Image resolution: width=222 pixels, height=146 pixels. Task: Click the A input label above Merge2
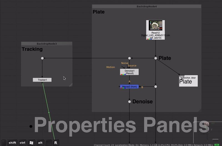click(129, 82)
